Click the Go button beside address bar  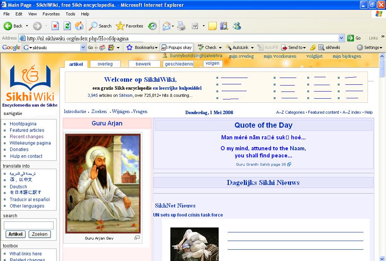point(354,38)
